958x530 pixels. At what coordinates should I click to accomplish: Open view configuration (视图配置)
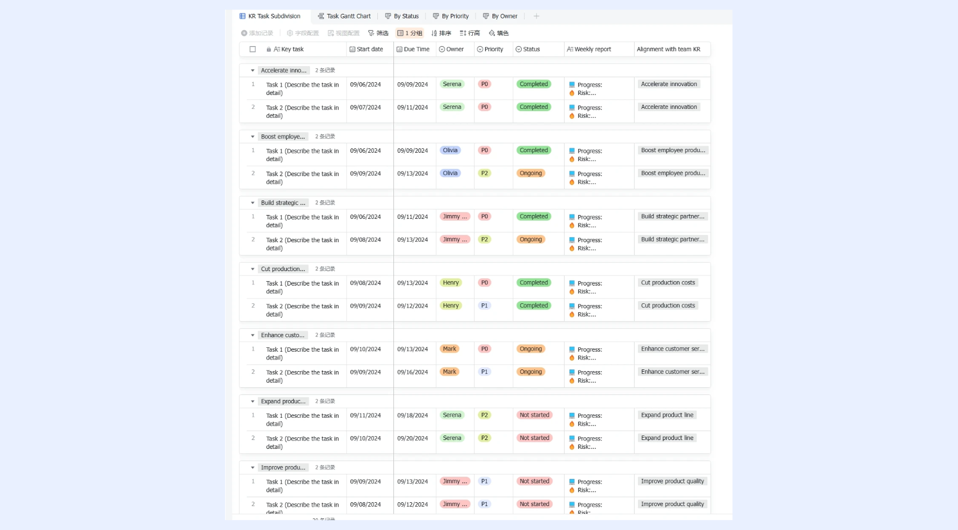click(343, 33)
